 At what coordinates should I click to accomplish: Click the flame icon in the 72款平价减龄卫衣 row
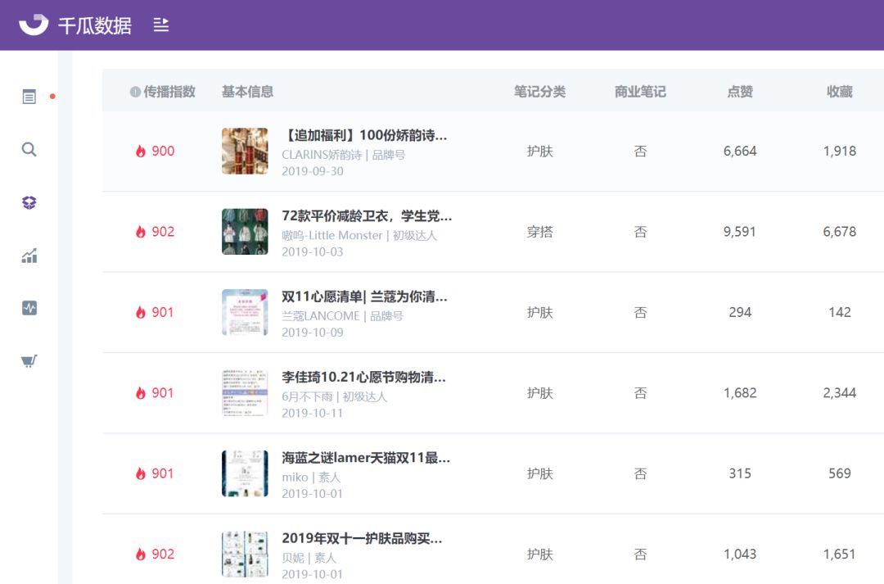(x=141, y=232)
